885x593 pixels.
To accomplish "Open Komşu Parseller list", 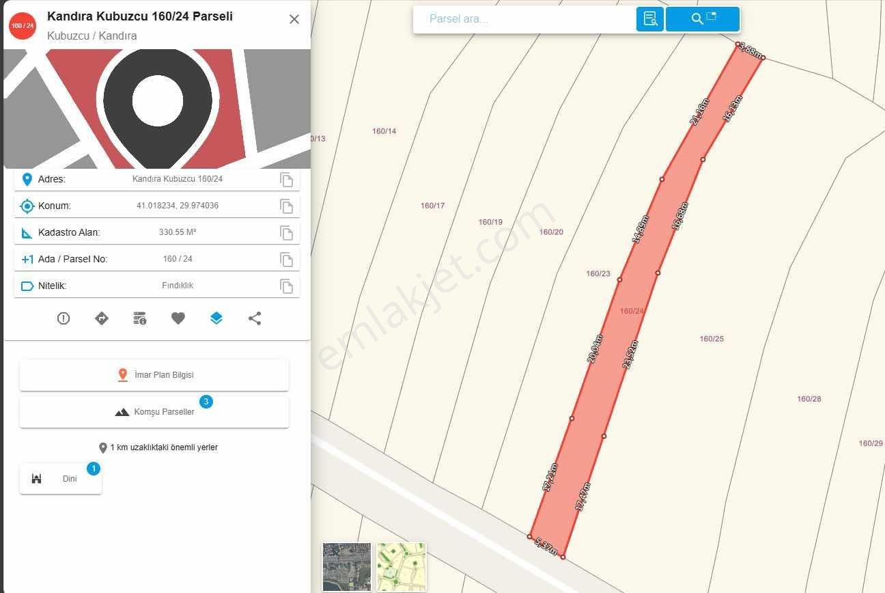I will [x=154, y=412].
